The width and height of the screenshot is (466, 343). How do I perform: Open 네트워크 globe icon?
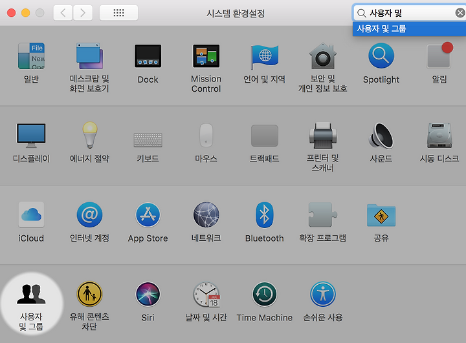pos(206,214)
